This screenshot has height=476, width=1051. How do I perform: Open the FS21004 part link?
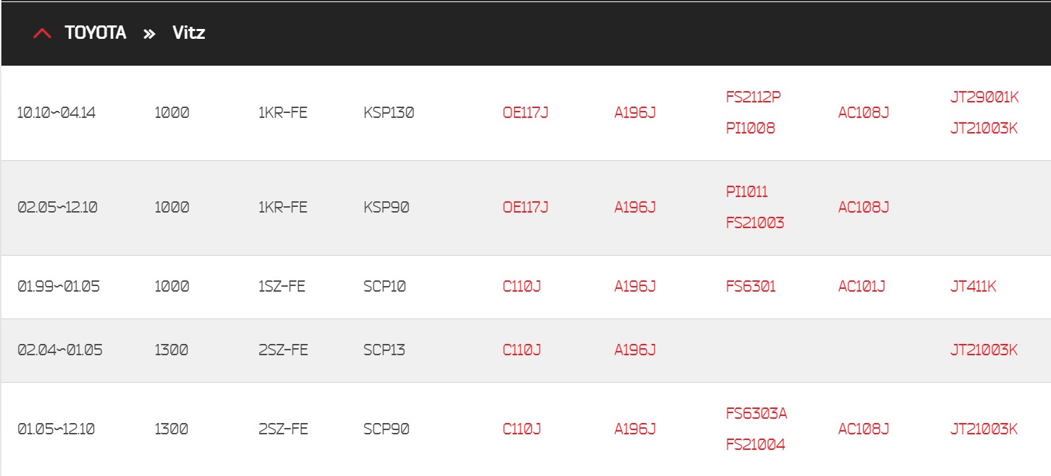756,445
